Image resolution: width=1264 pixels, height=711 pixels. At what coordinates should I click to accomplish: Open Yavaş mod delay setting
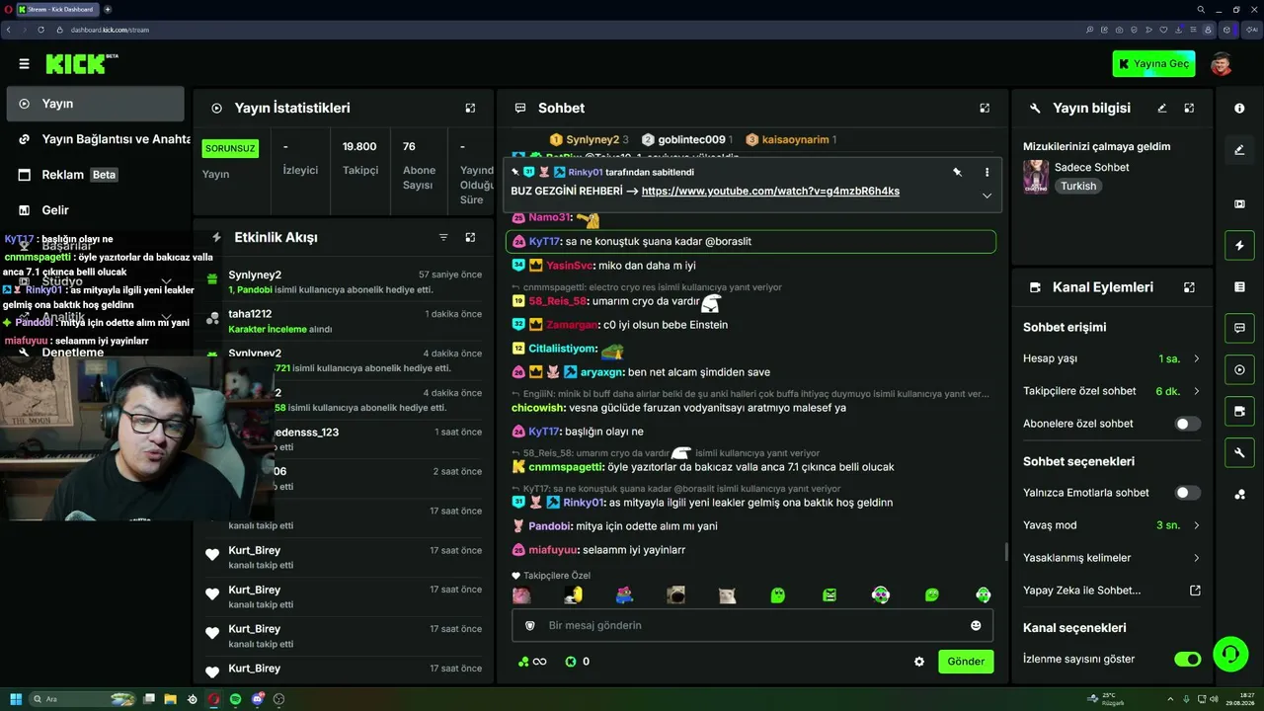point(1112,525)
